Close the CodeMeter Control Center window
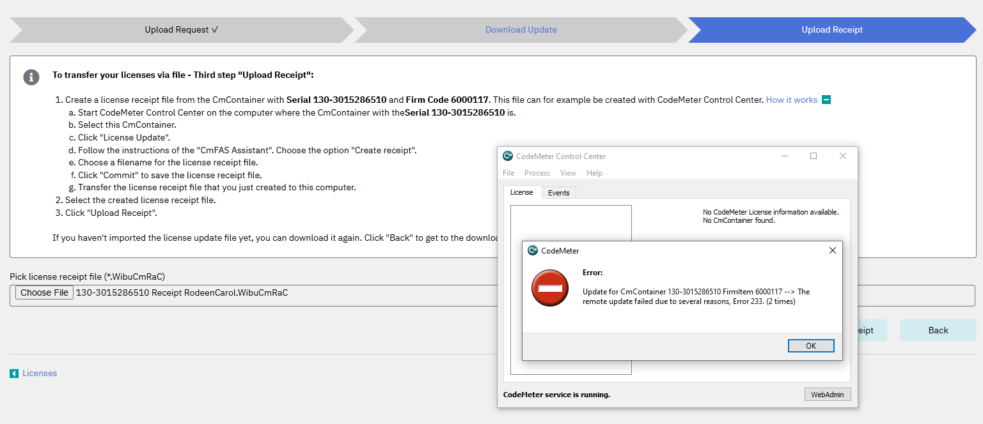The height and width of the screenshot is (424, 983). coord(843,156)
